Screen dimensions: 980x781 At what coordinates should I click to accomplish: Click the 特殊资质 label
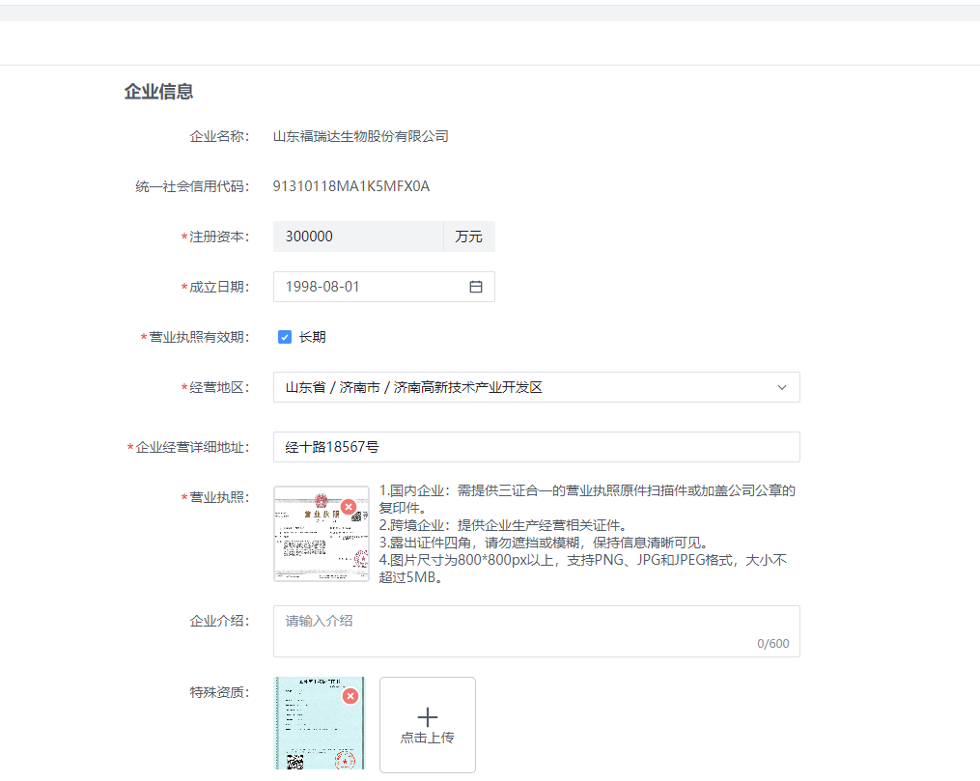click(219, 692)
